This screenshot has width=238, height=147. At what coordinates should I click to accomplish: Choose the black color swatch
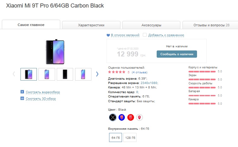tap(113, 118)
